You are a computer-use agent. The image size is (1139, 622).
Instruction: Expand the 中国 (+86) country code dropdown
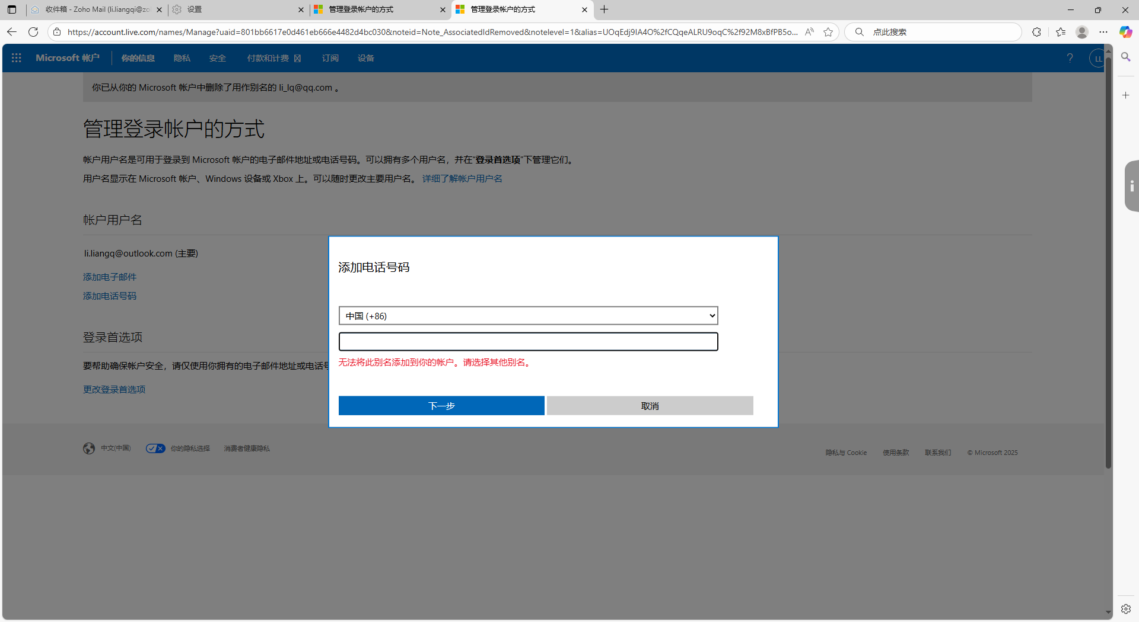(529, 316)
